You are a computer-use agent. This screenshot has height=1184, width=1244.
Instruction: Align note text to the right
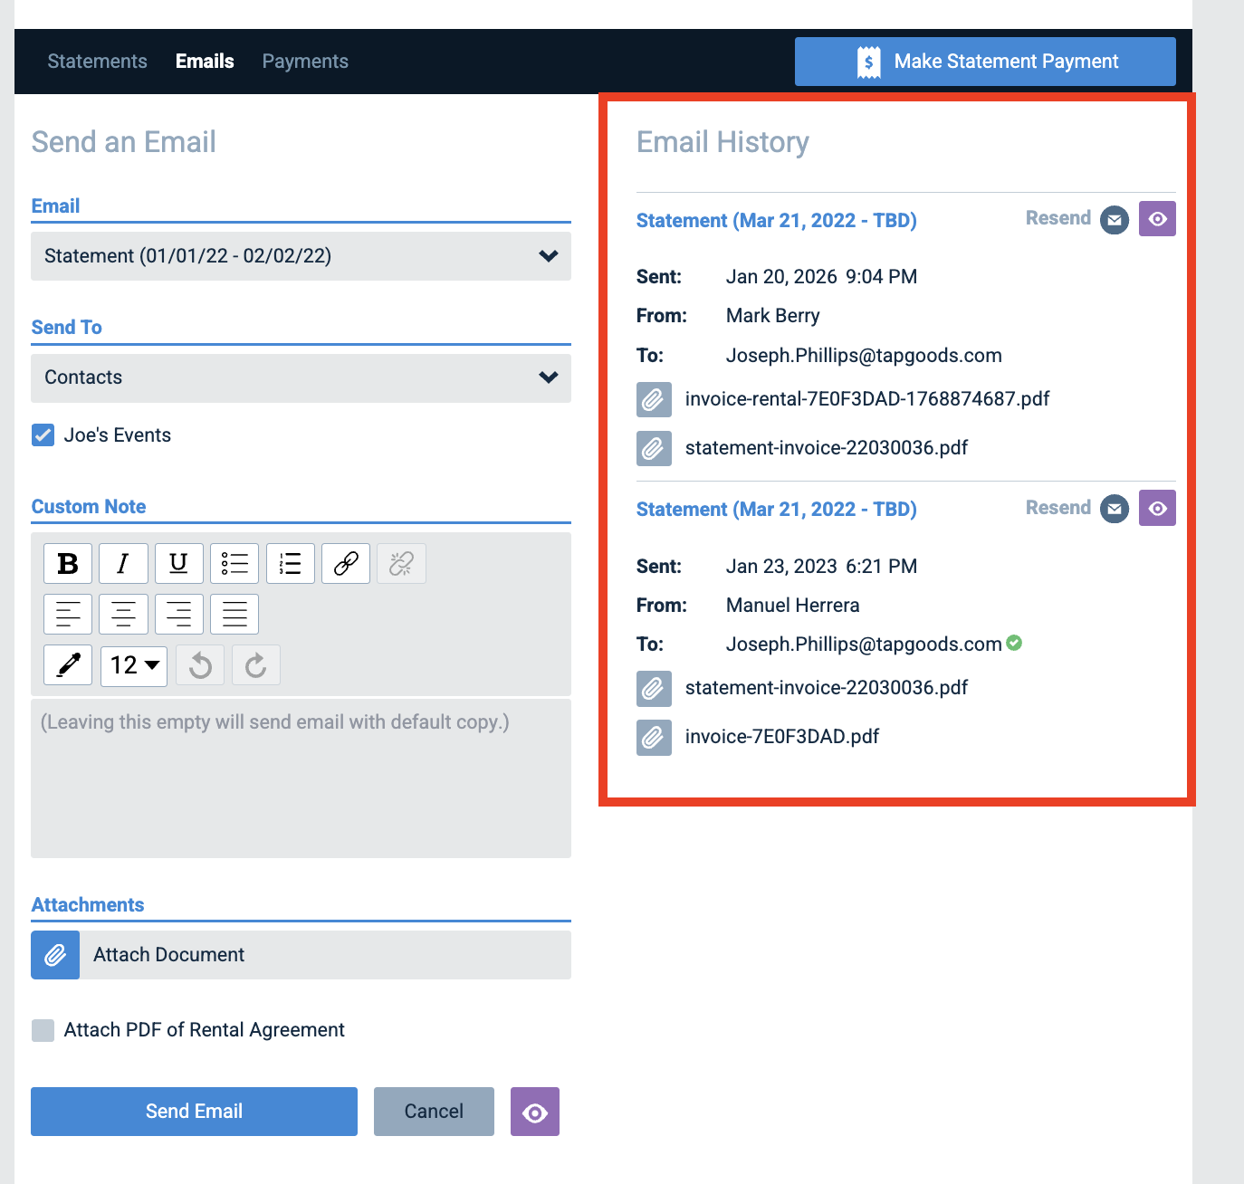pos(179,615)
